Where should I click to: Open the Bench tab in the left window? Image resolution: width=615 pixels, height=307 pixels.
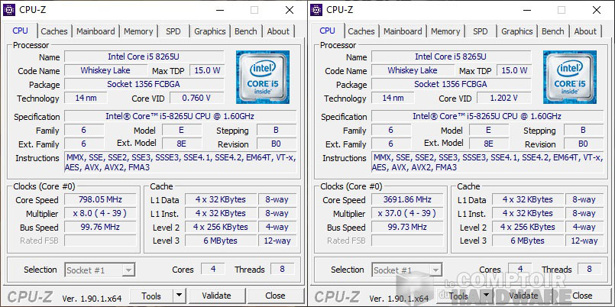click(x=246, y=31)
